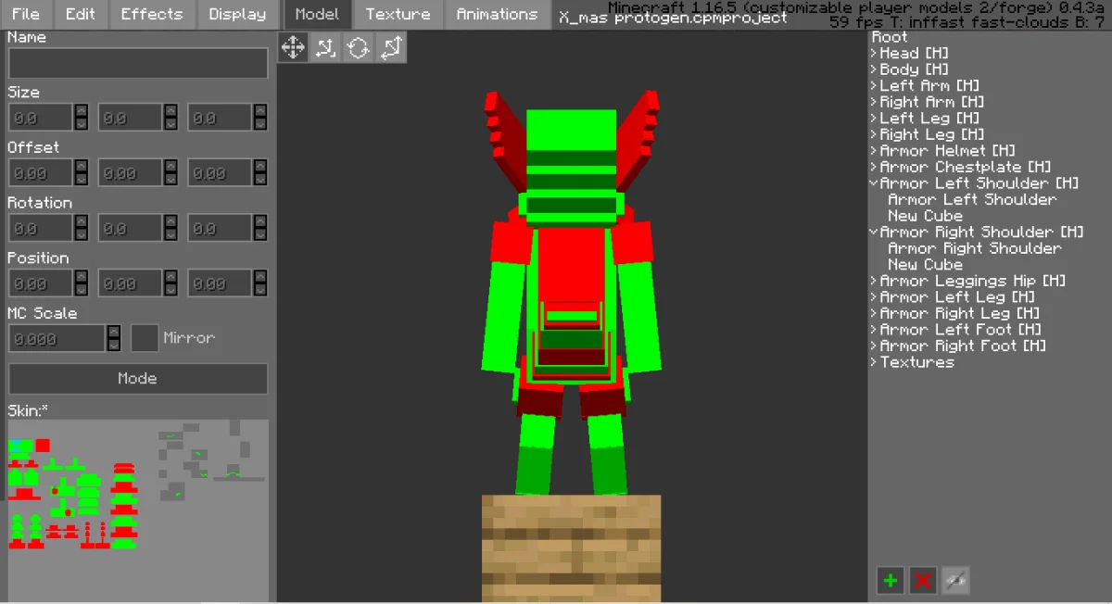The height and width of the screenshot is (604, 1112).
Task: Select New Cube under Armor Left Shoulder
Action: [925, 216]
